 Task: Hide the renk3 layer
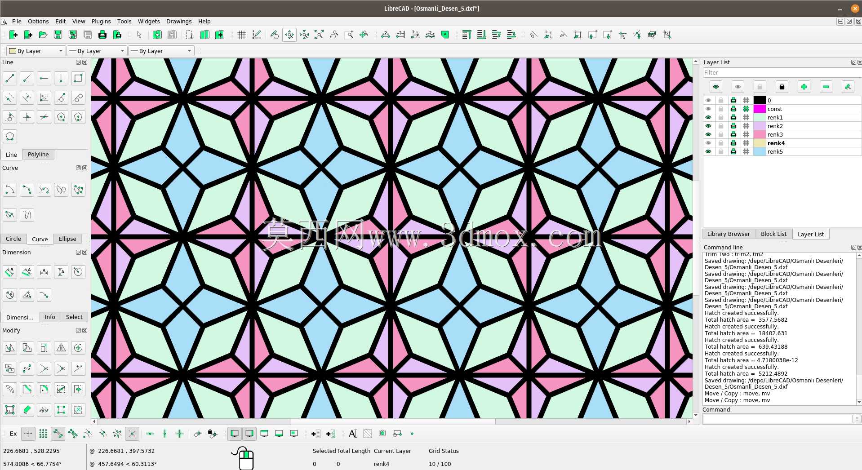(708, 134)
